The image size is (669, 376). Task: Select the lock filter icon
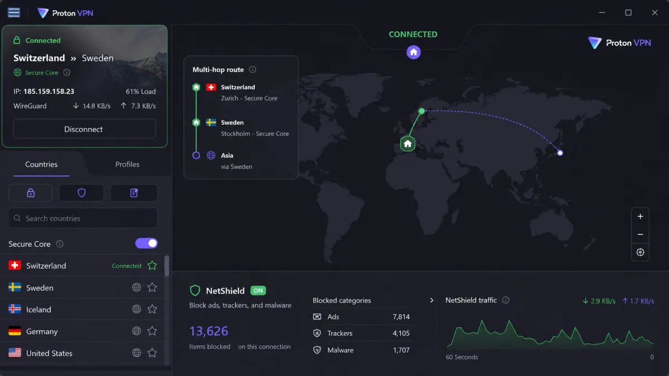click(x=31, y=193)
